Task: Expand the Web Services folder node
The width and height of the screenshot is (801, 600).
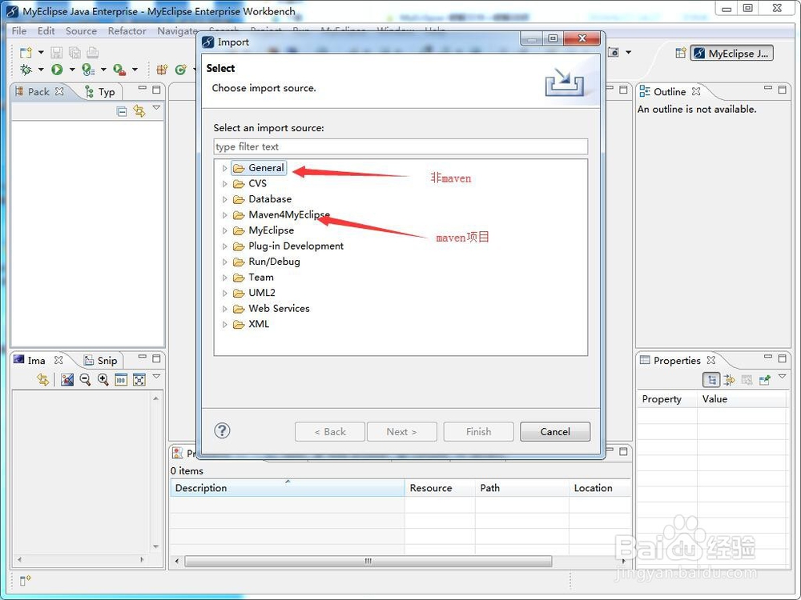Action: click(224, 309)
